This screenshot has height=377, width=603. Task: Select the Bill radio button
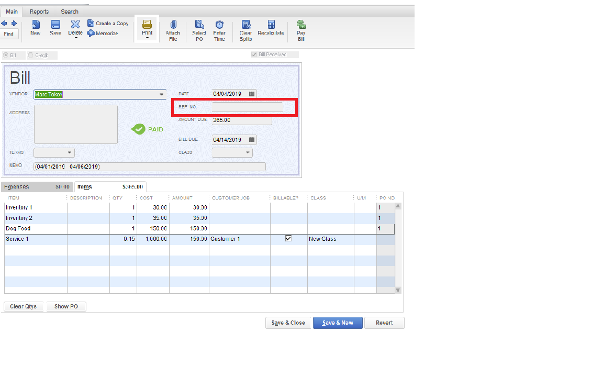(x=6, y=55)
